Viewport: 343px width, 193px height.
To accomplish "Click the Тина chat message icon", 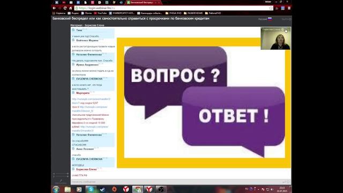I will tap(73, 30).
